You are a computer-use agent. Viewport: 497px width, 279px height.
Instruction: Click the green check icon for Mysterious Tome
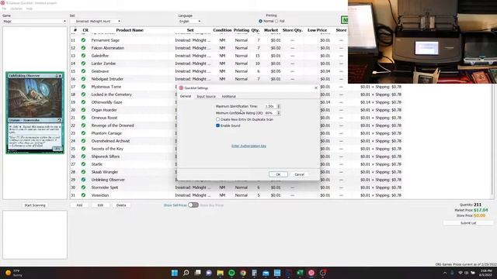[83, 87]
